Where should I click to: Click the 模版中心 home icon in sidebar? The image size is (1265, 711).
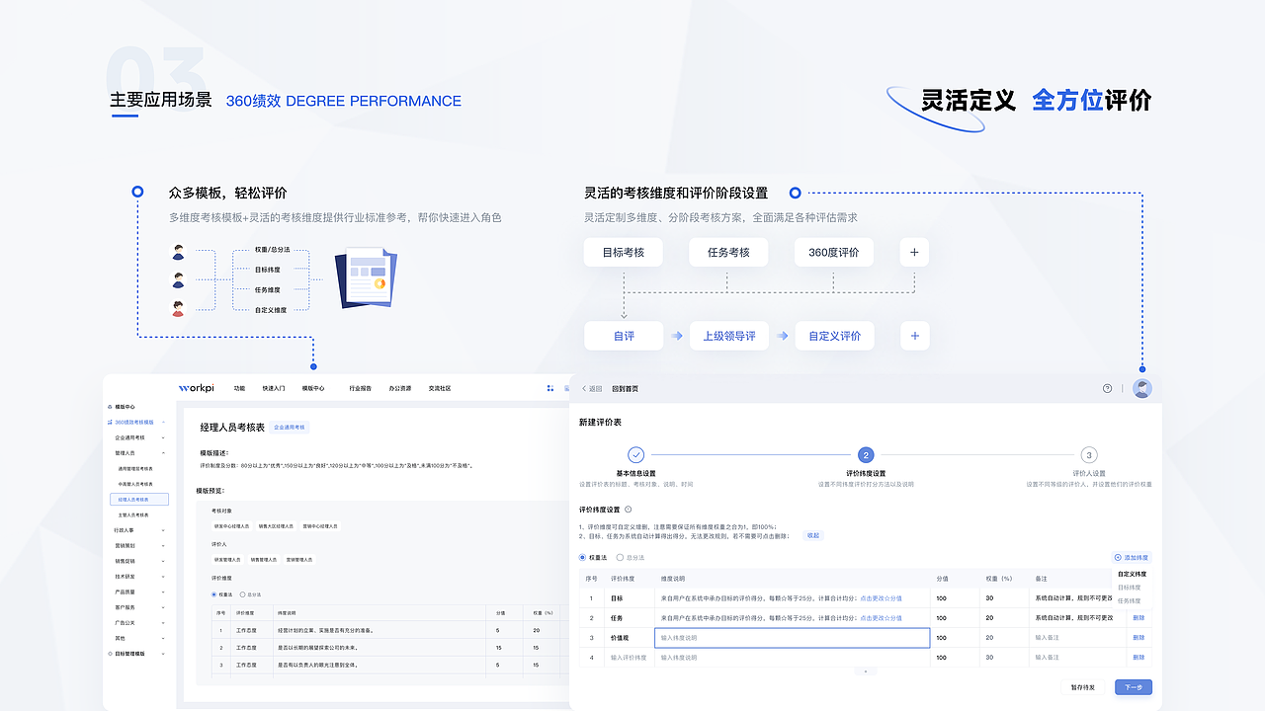tap(109, 407)
